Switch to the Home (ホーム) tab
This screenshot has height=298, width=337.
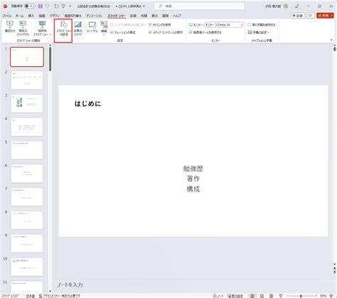tap(20, 16)
